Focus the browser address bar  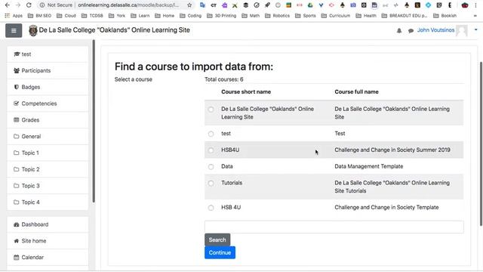[x=128, y=5]
